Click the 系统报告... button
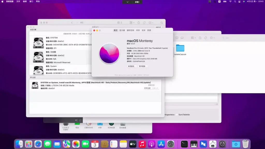Image resolution: width=265 pixels, height=149 pixels. point(131,66)
